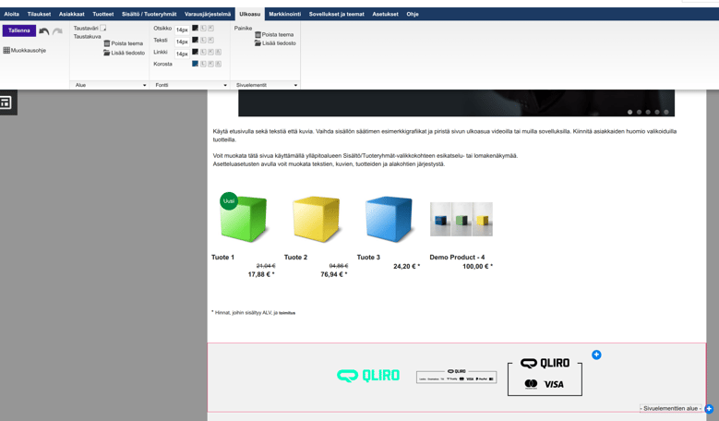Pick the Korosta blue color swatch
719x421 pixels.
pyautogui.click(x=195, y=64)
